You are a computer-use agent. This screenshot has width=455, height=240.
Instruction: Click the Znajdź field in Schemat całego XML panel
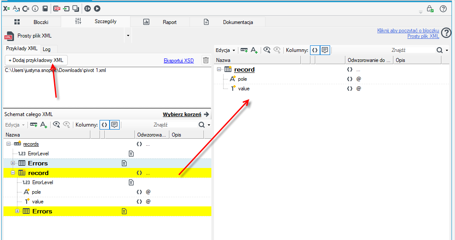[174, 125]
